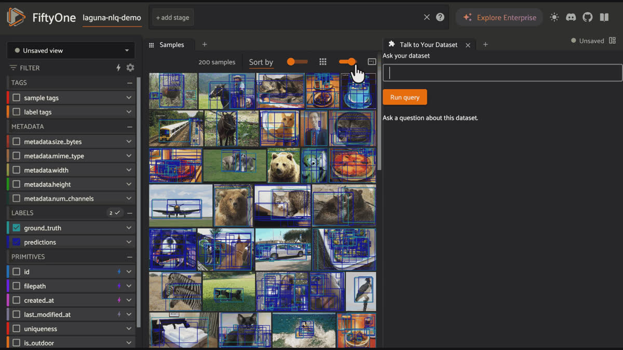Open the zebra sample thumbnail
The width and height of the screenshot is (623, 350).
coord(175,291)
